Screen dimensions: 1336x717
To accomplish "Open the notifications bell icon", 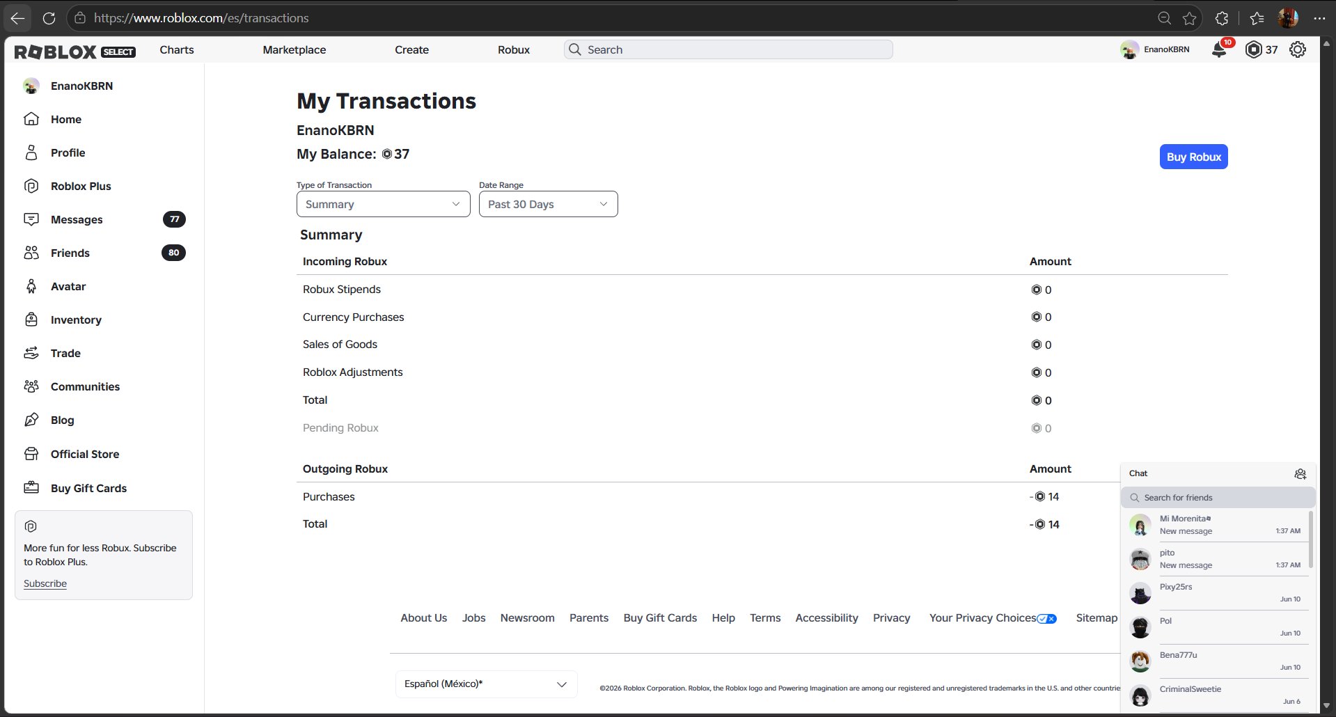I will coord(1219,50).
